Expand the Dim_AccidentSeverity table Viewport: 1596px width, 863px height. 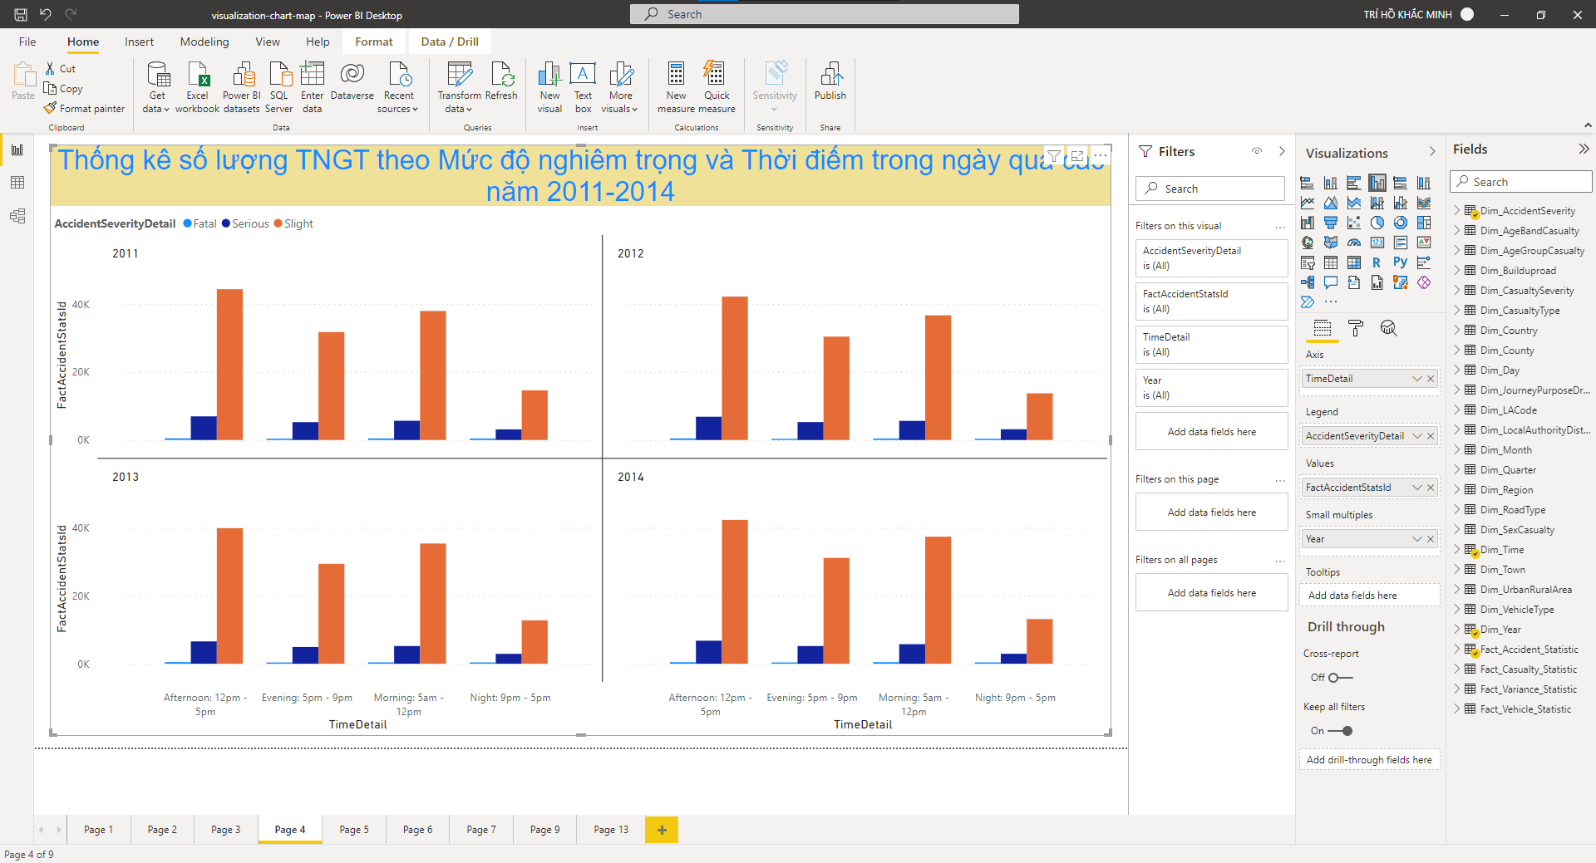click(x=1457, y=211)
